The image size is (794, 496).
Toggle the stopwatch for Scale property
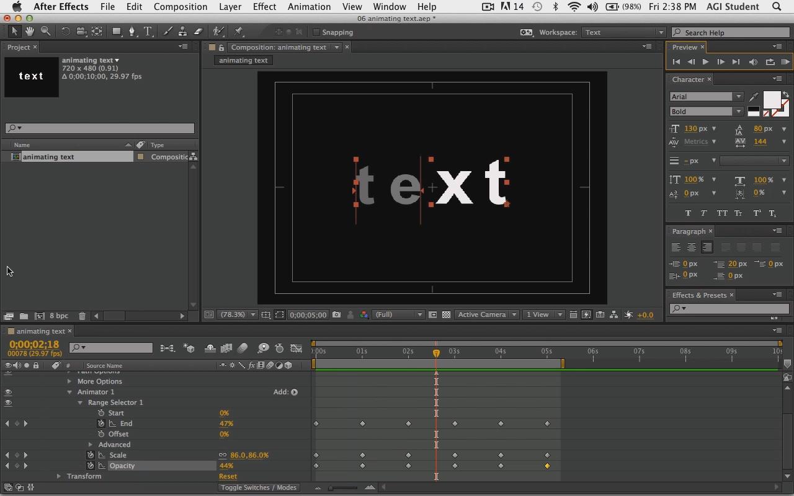[x=91, y=455]
